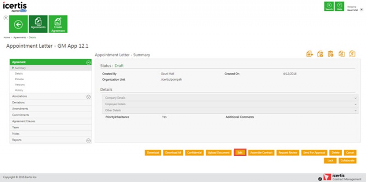
Task: Click the Create Agreement tile
Action: pos(58,24)
